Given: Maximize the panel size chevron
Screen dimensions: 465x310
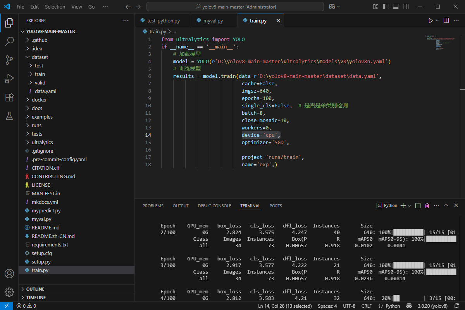Looking at the screenshot, I should [x=446, y=206].
